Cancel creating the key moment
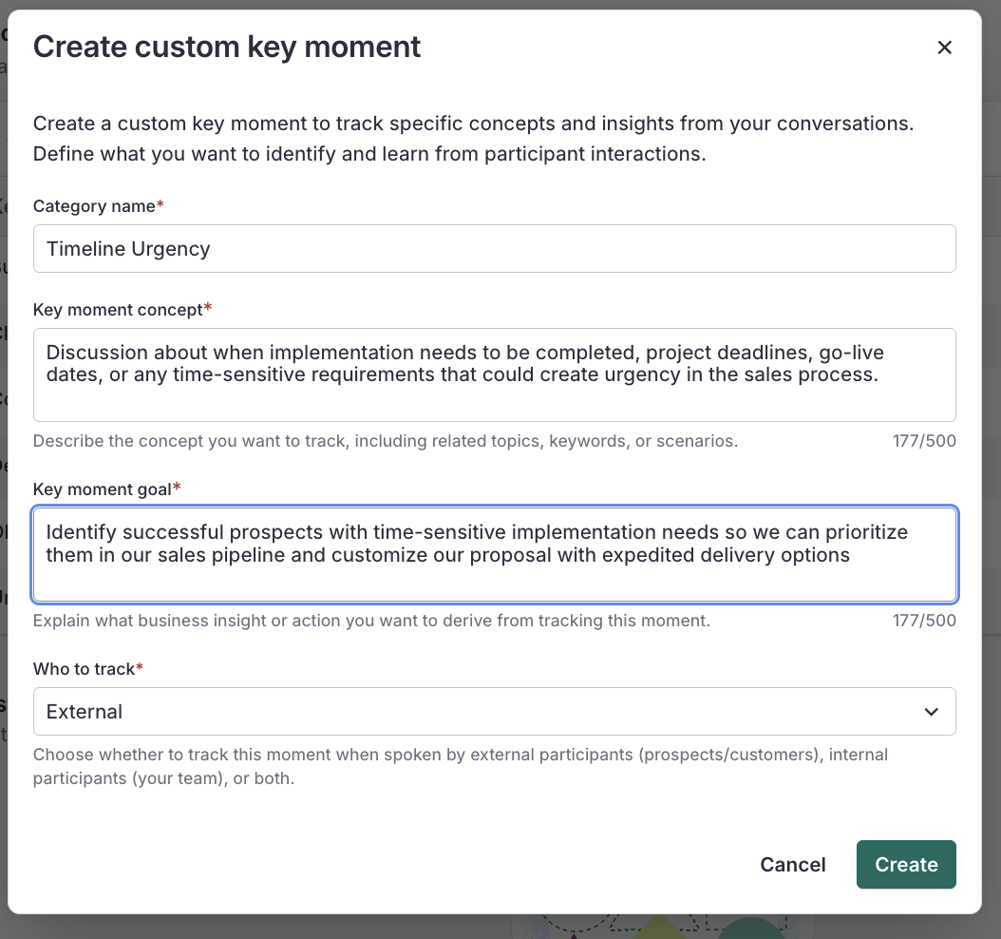This screenshot has height=939, width=1001. [792, 864]
